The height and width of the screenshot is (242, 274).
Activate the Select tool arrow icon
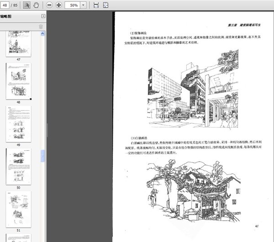pos(27,5)
